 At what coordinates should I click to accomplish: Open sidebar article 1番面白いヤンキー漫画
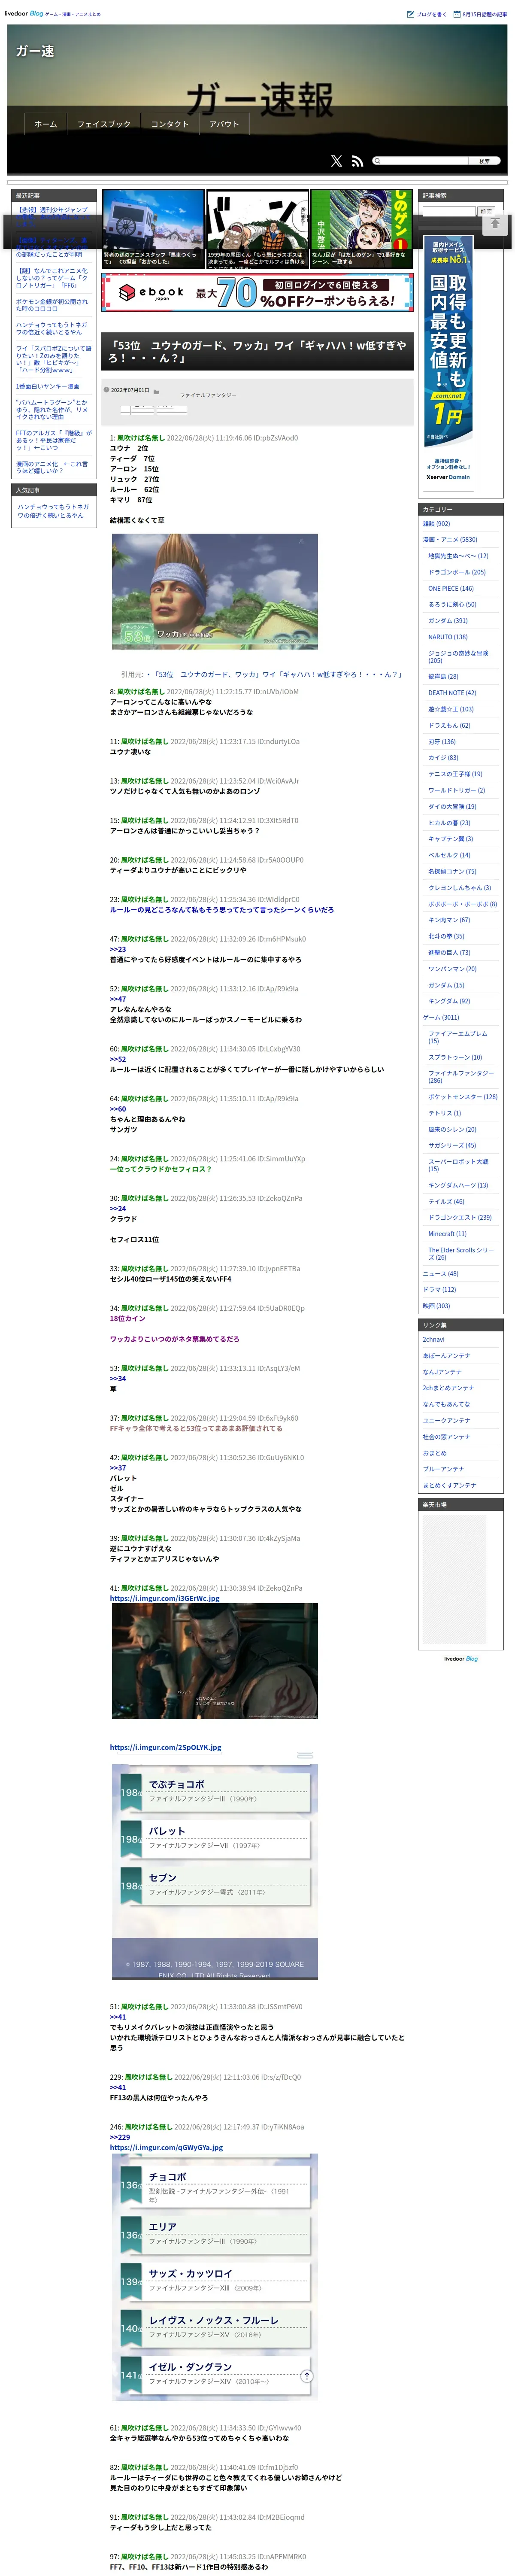click(47, 386)
